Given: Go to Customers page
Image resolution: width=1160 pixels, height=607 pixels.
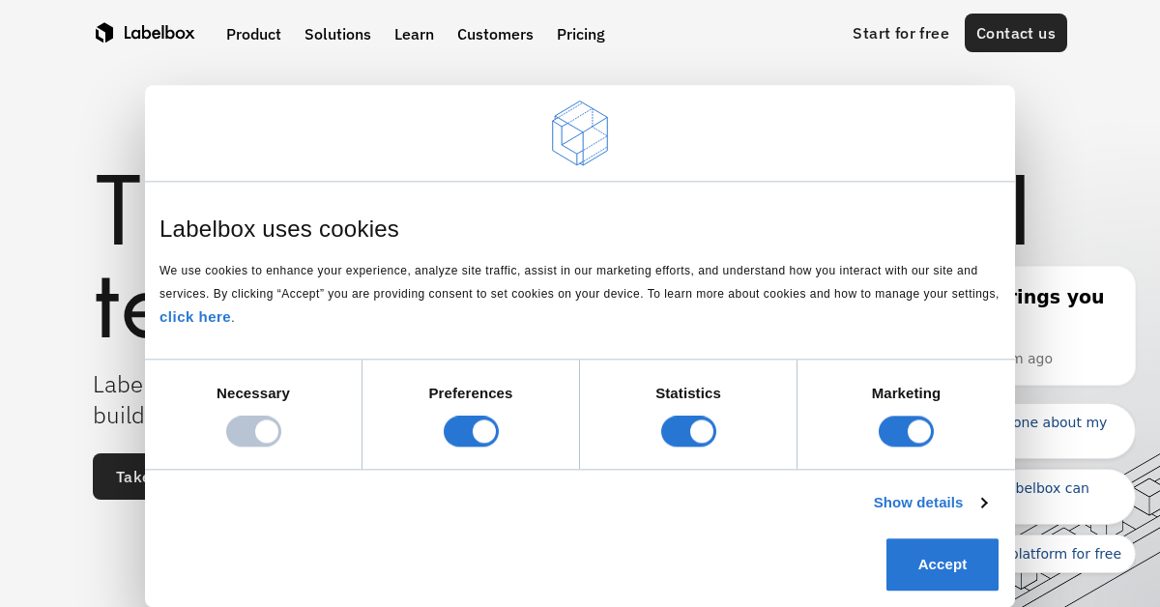Looking at the screenshot, I should (495, 34).
